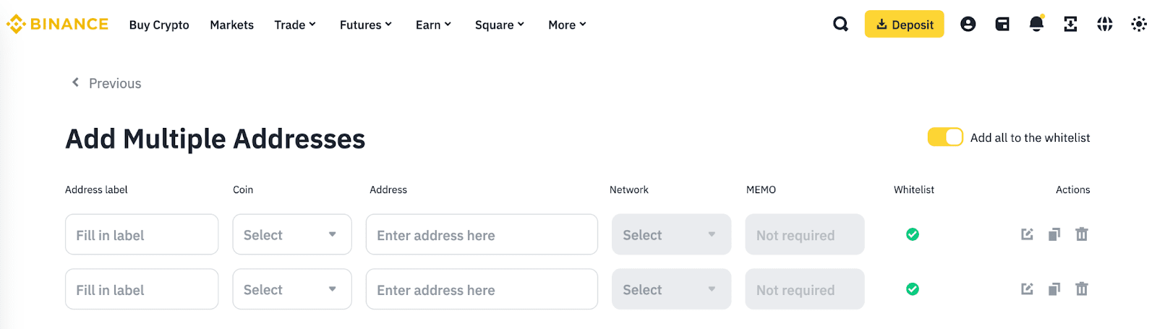Open the Buy Crypto menu item
The height and width of the screenshot is (329, 1157).
[159, 25]
